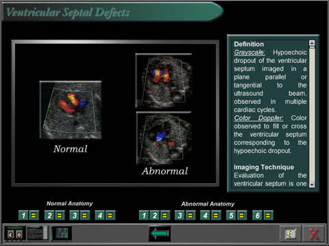
Task: Open Normal Anatomy image 3
Action: pos(74,215)
